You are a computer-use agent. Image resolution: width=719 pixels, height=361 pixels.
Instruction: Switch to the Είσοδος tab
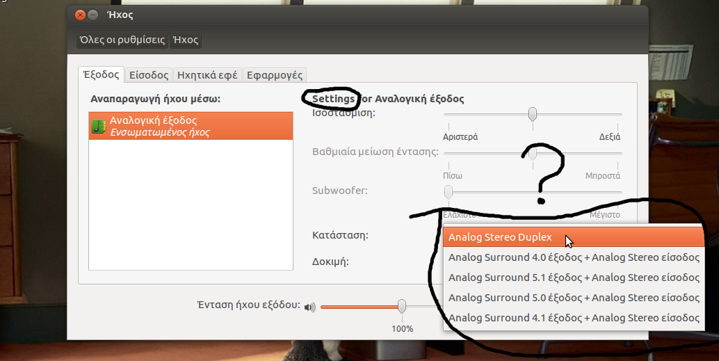click(x=149, y=75)
